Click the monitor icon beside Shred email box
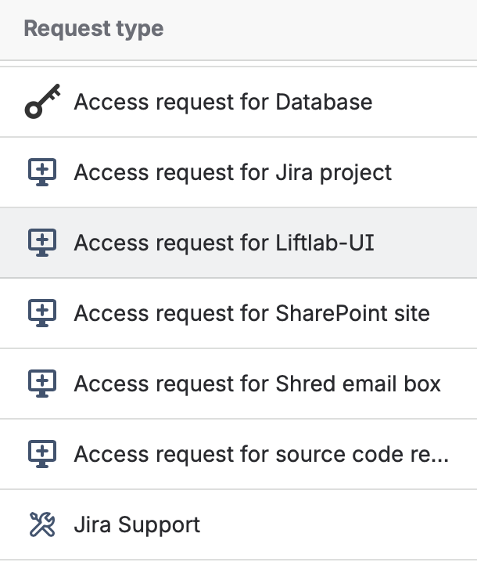 pos(41,384)
